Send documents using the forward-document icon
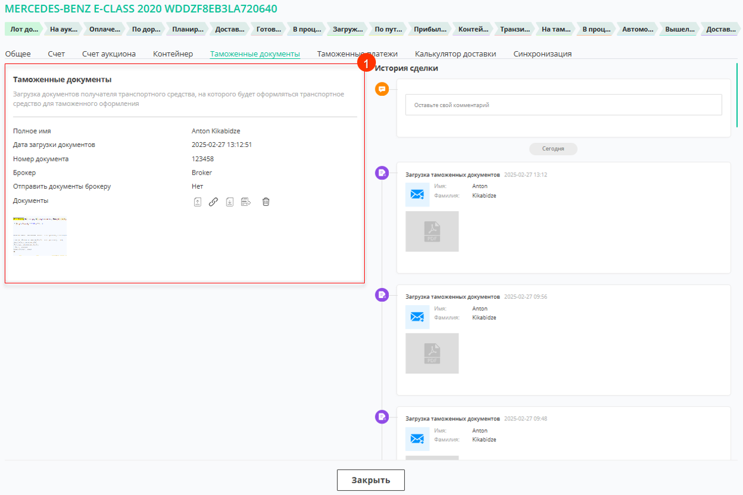This screenshot has height=495, width=743. pos(246,202)
